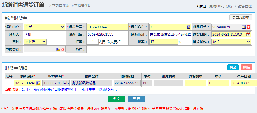Go to 销售管理 breadcrumb

coord(245,6)
